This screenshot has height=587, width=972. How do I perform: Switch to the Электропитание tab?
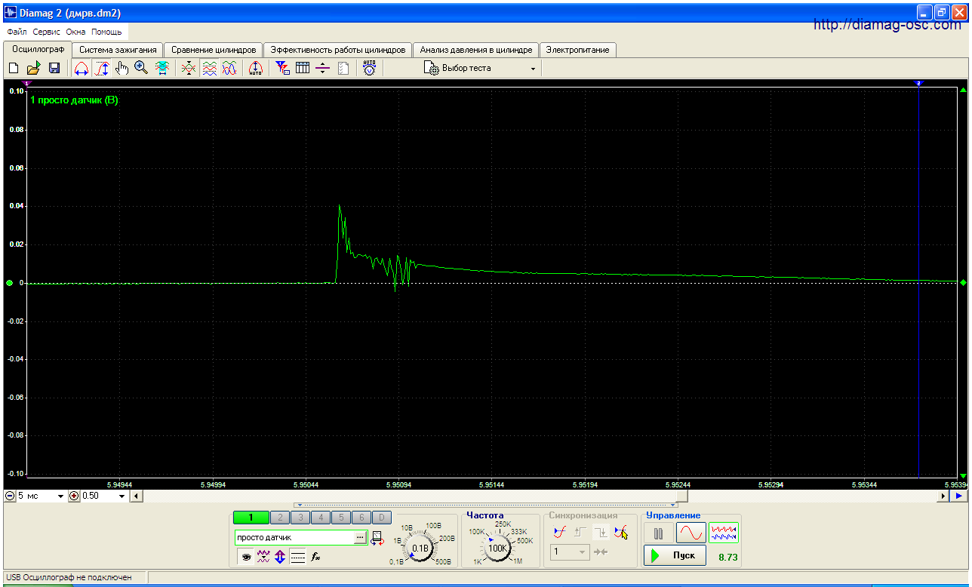(577, 50)
